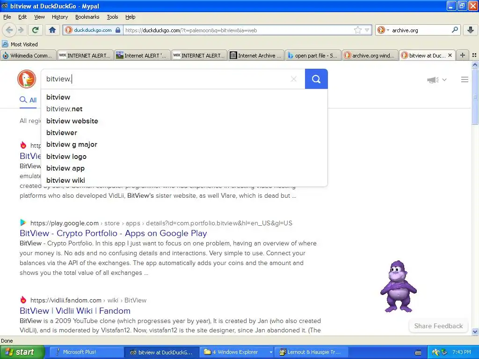This screenshot has width=479, height=359.
Task: Switch to Lernout & Hauspie taskbar button
Action: pos(311,352)
